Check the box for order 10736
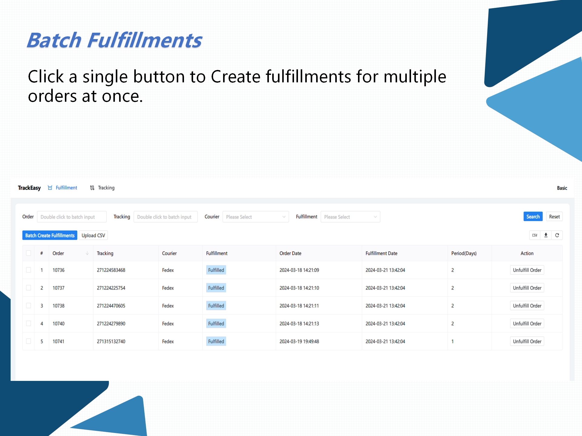The width and height of the screenshot is (582, 436). (28, 270)
